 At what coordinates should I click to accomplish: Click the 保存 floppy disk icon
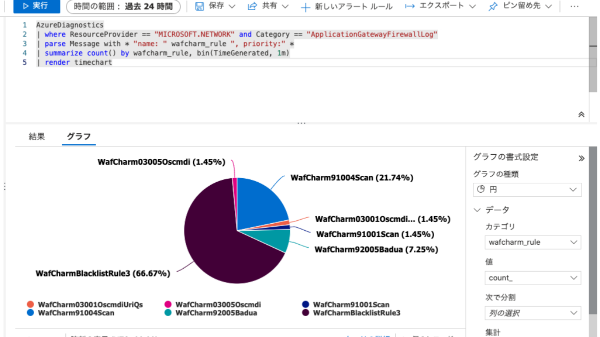coord(199,6)
